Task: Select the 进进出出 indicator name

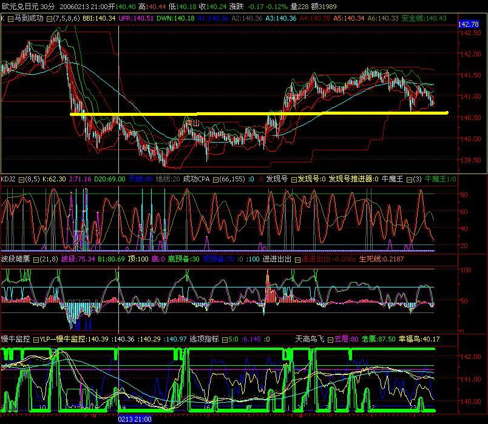Action: pos(277,259)
